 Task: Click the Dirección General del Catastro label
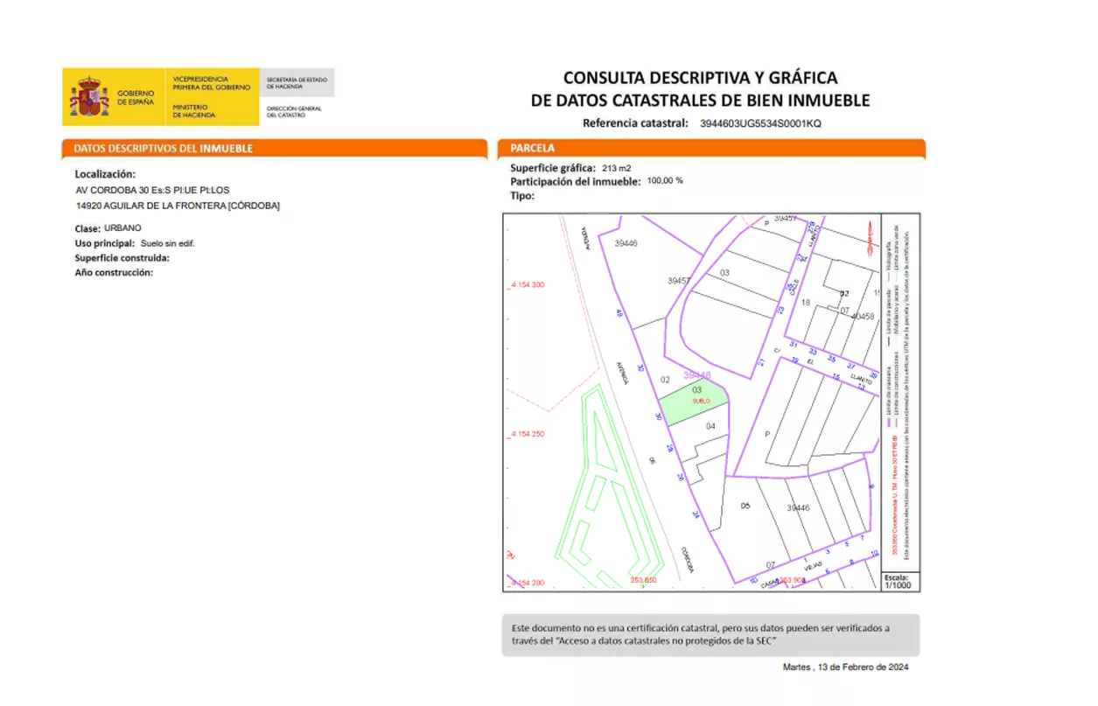click(294, 112)
